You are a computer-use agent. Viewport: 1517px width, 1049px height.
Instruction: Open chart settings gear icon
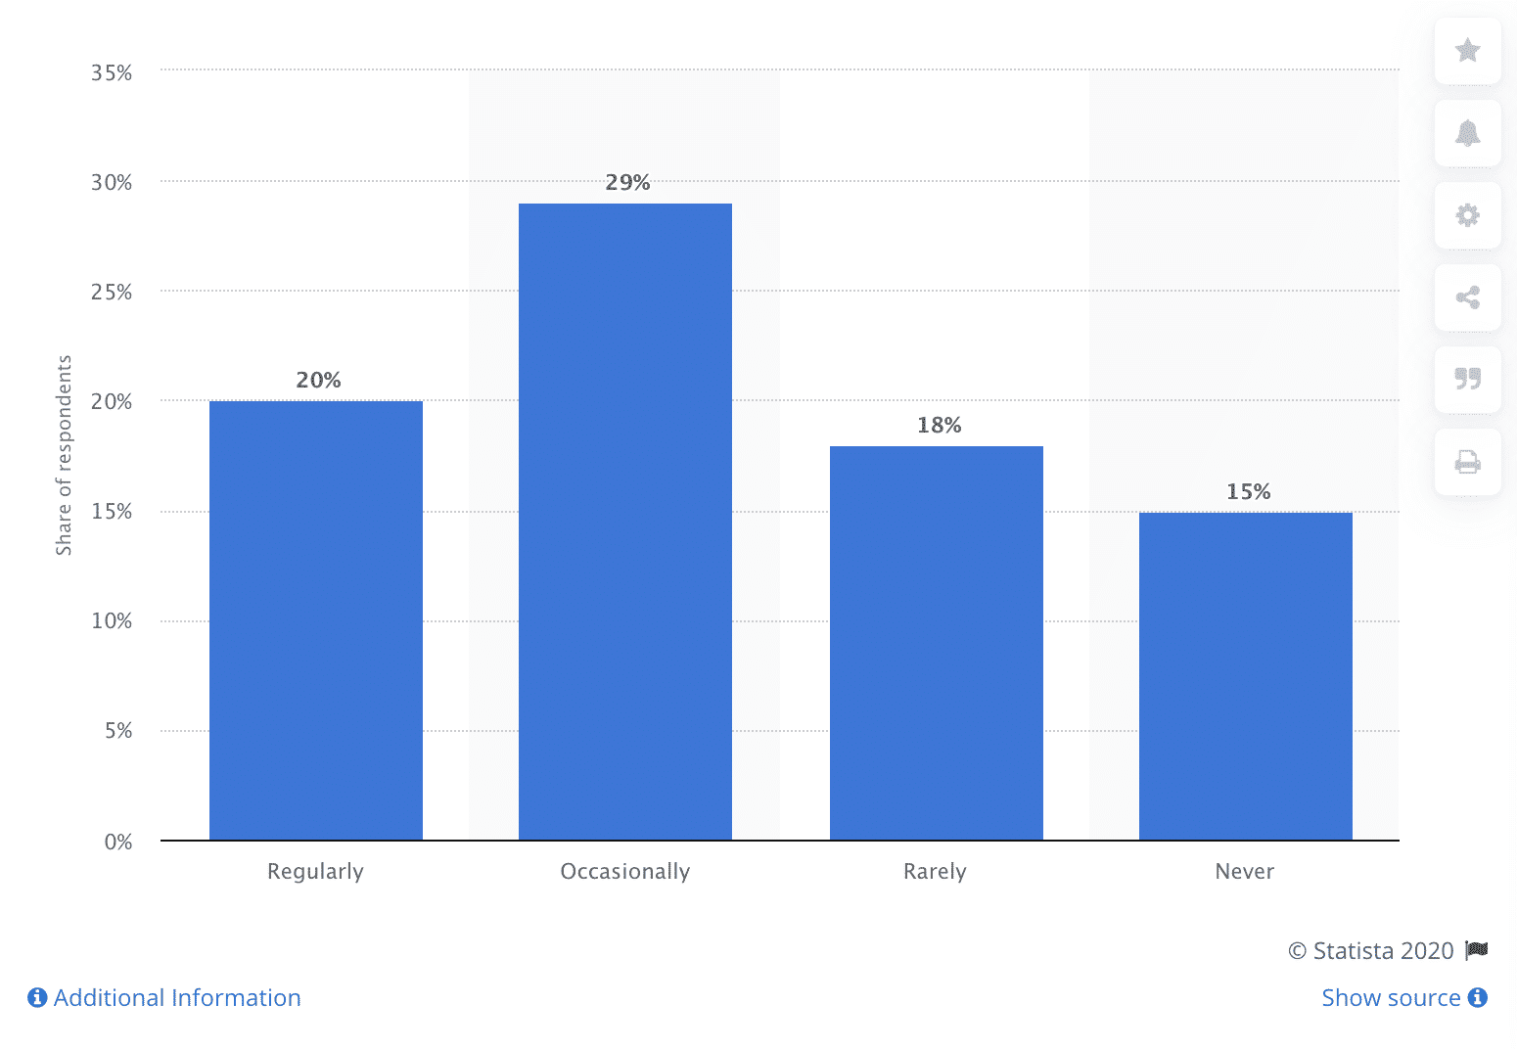[x=1467, y=215]
